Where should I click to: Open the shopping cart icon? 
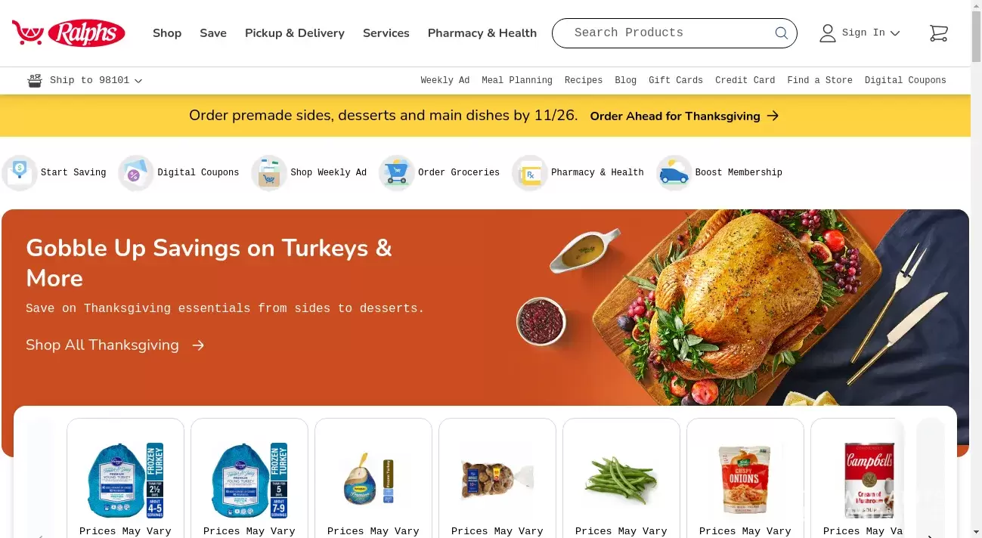(938, 33)
